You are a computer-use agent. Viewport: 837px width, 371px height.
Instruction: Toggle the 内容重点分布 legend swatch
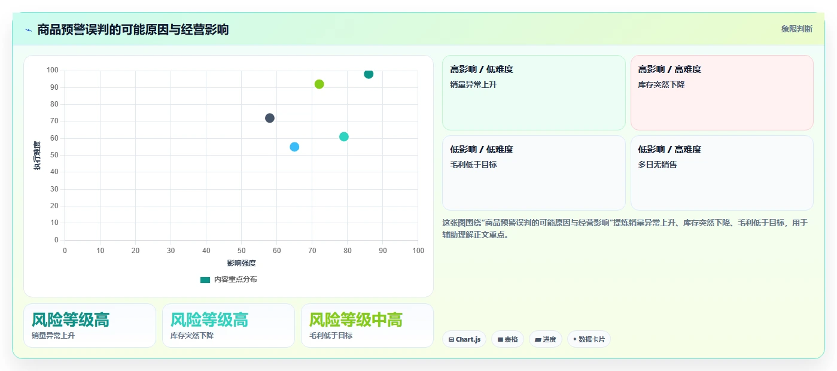[x=205, y=279]
